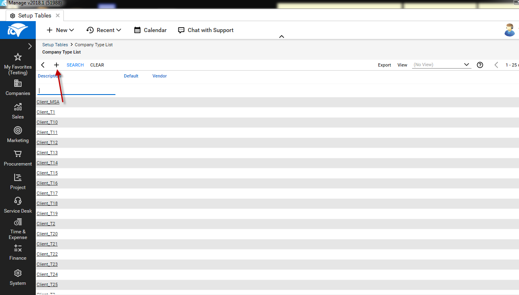Open the Client_T10 company type
Viewport: 519px width, 295px height.
47,122
